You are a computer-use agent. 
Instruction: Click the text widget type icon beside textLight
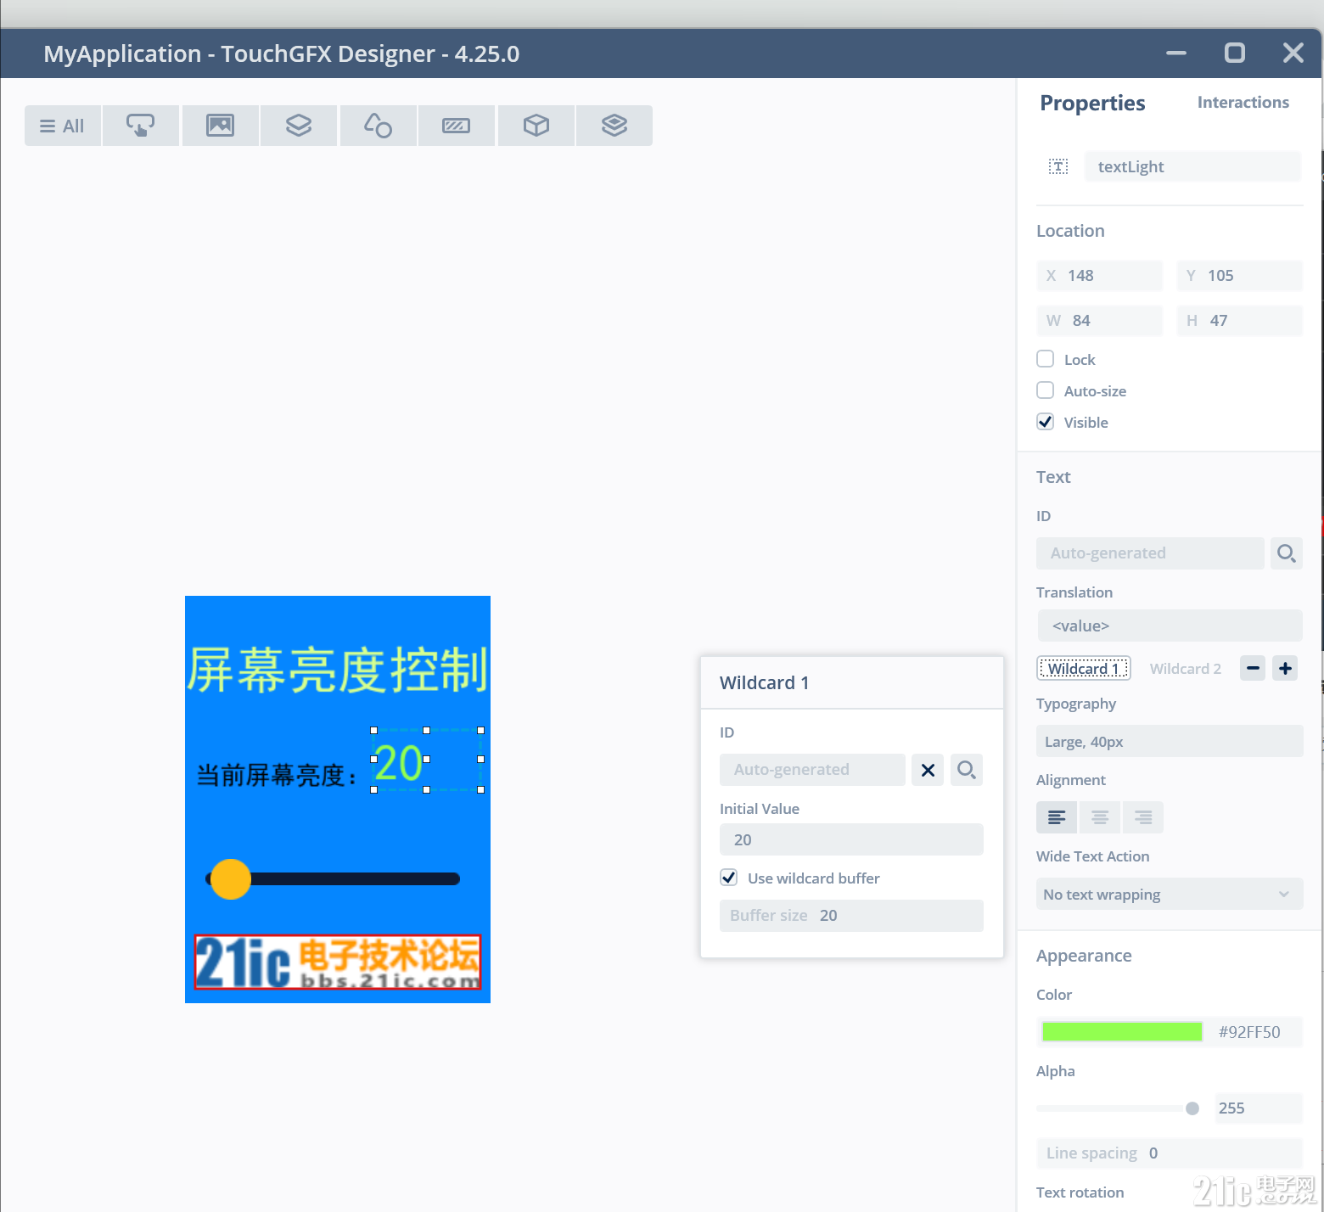tap(1058, 166)
